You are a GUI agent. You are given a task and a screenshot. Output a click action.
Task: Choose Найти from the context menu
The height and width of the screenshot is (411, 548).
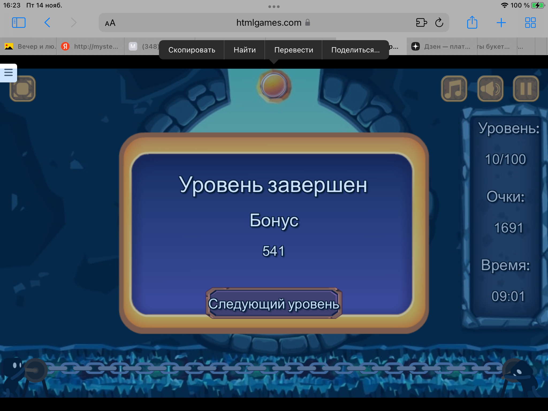coord(245,50)
